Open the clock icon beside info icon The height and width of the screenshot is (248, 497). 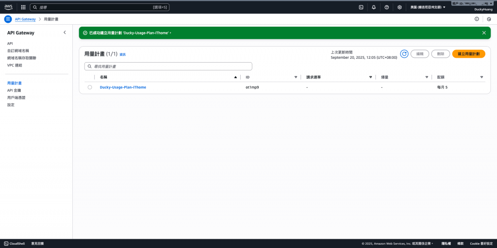click(x=489, y=19)
